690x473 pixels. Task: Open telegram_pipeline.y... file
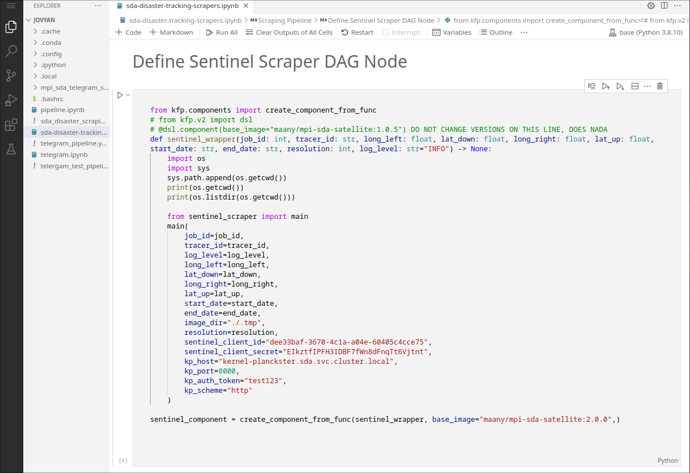point(67,143)
